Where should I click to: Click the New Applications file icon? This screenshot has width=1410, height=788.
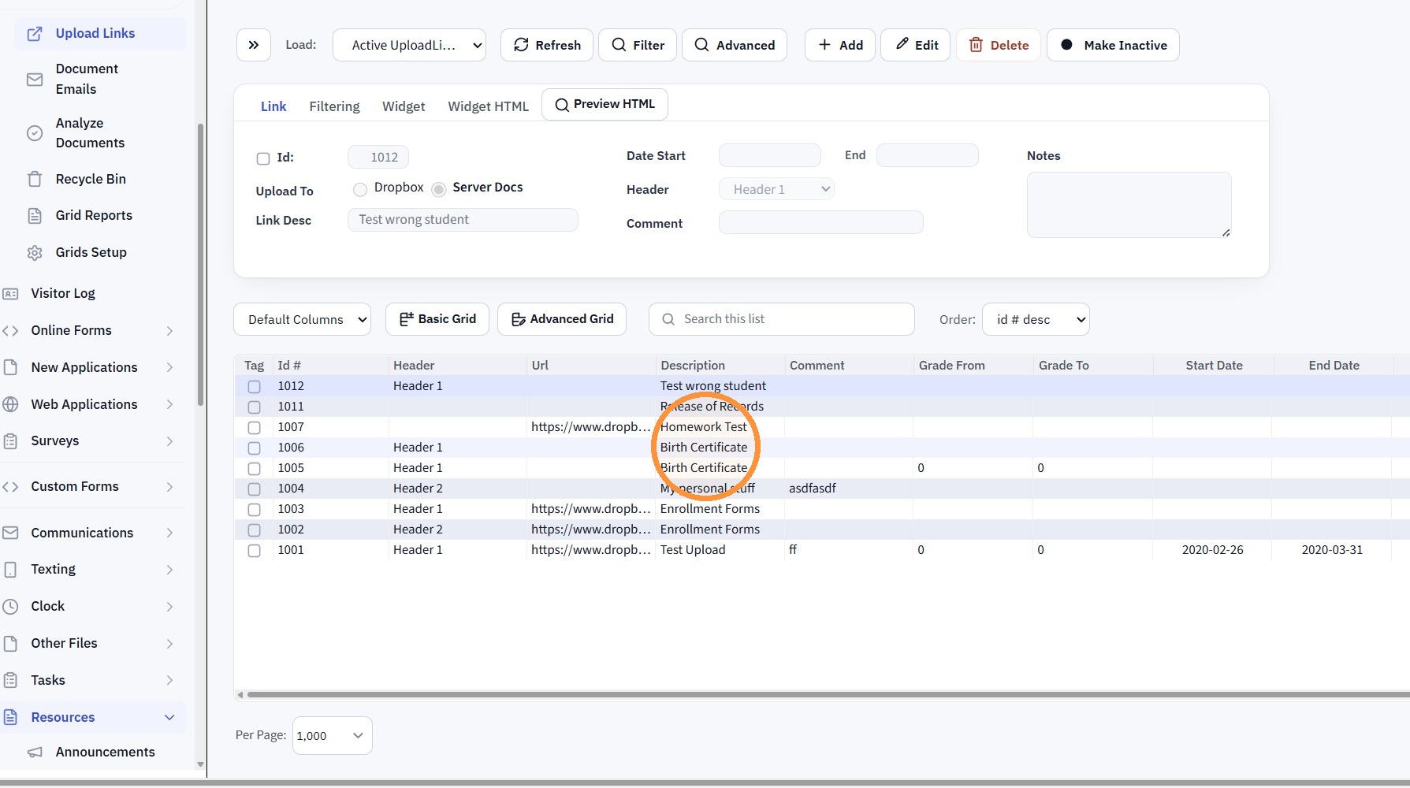click(x=10, y=367)
